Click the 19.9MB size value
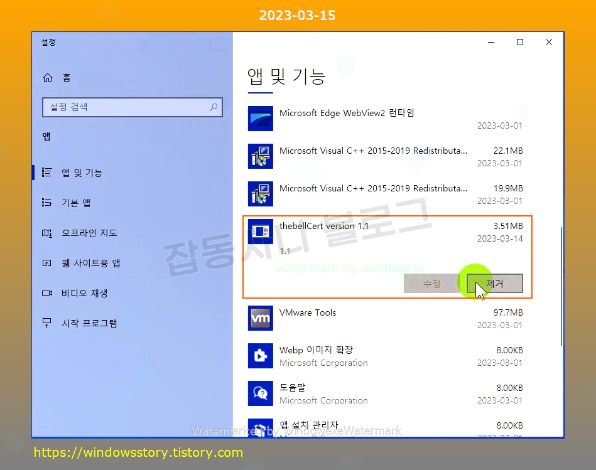The image size is (596, 470). tap(508, 188)
